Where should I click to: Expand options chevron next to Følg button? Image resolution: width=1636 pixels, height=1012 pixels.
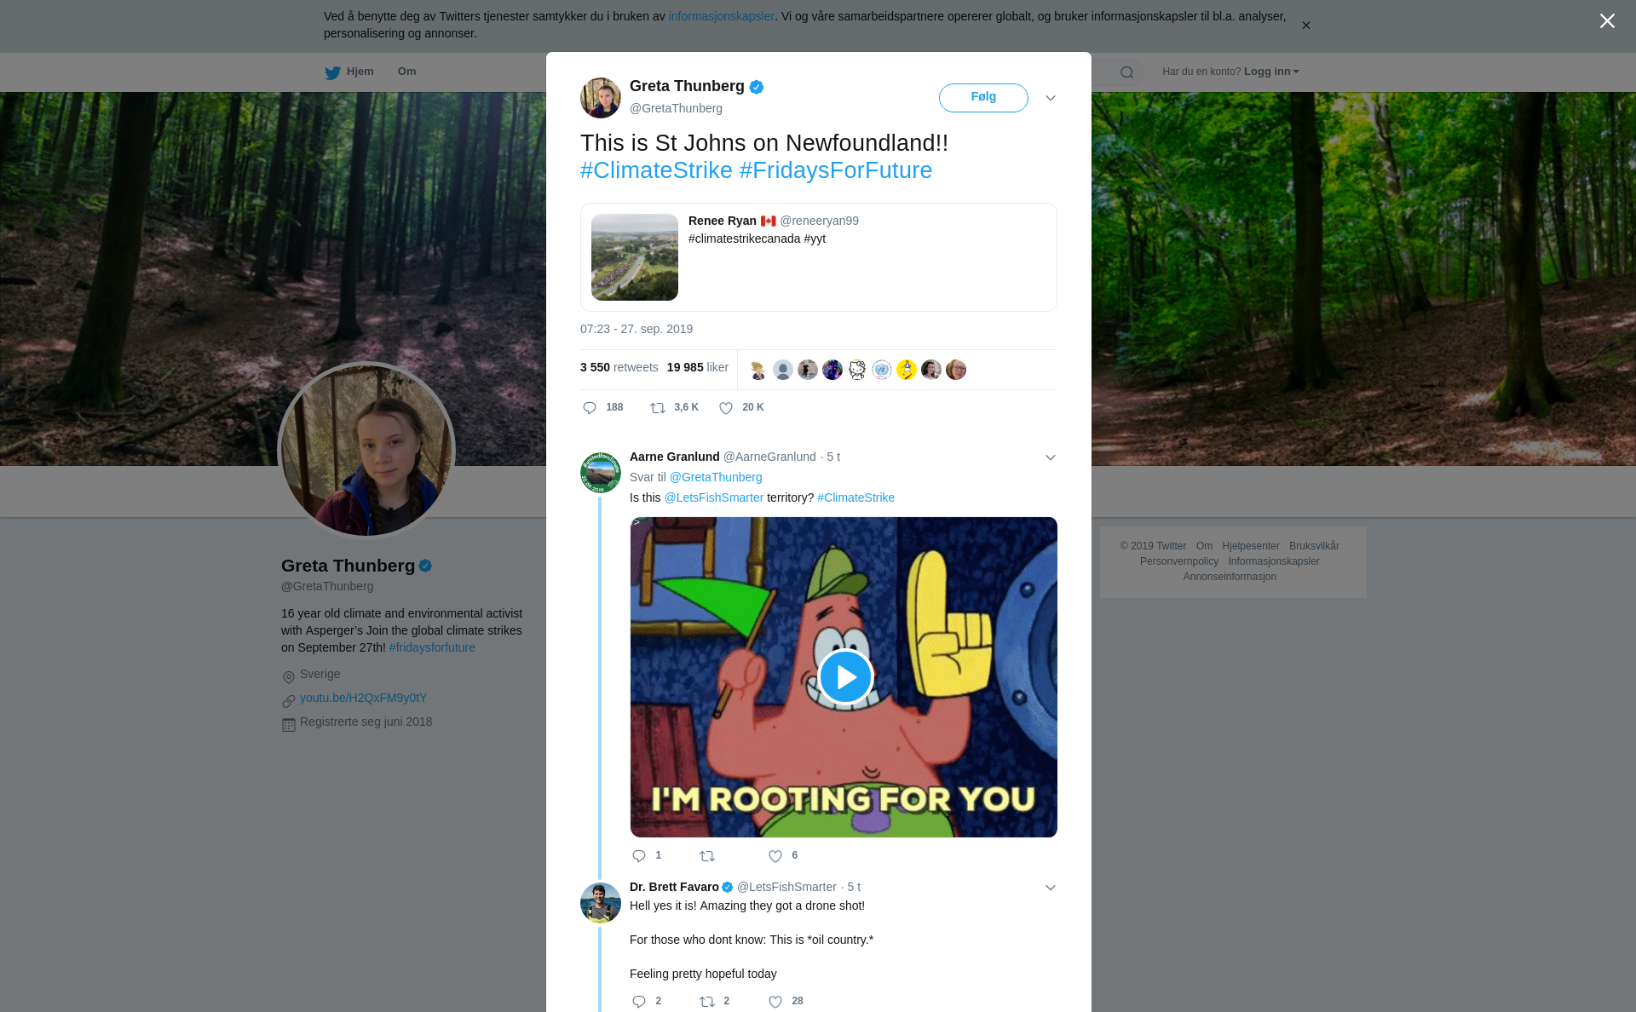1051,98
